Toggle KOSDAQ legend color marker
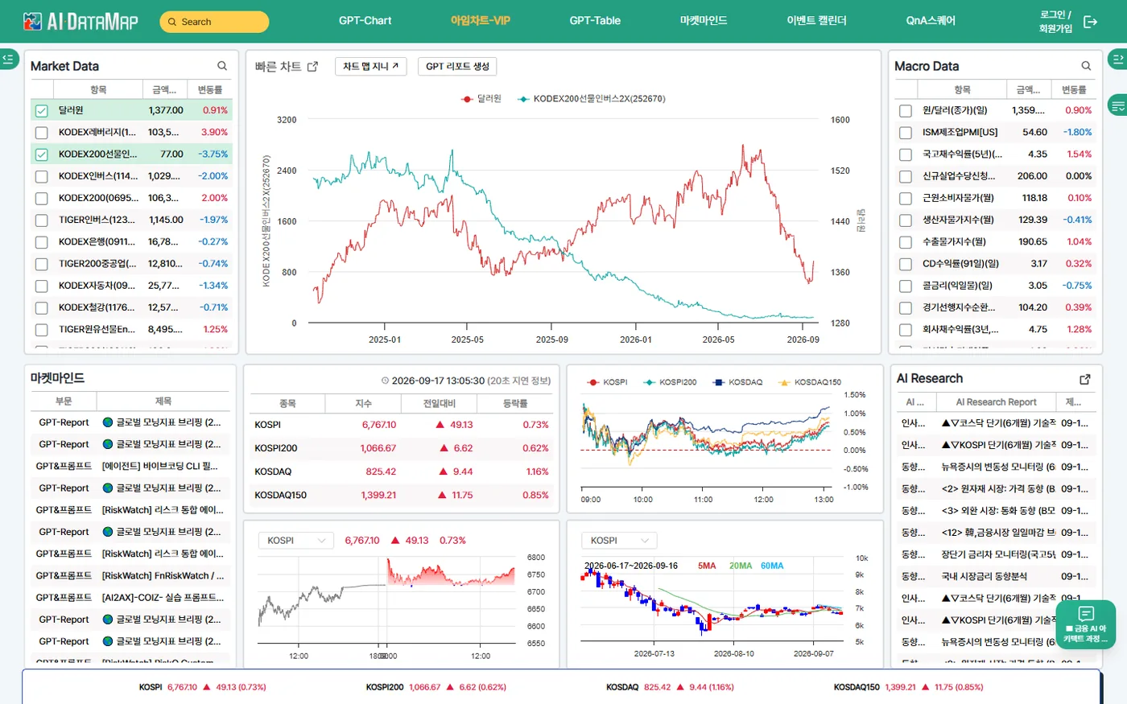The image size is (1127, 704). click(719, 382)
